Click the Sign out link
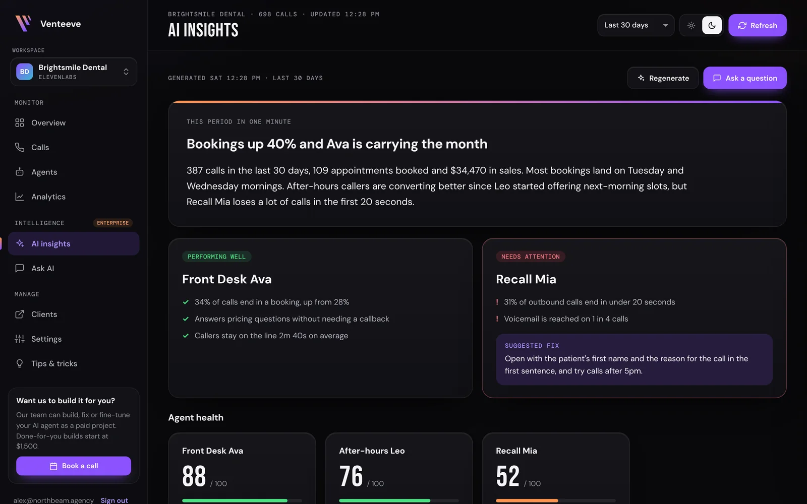 point(114,500)
